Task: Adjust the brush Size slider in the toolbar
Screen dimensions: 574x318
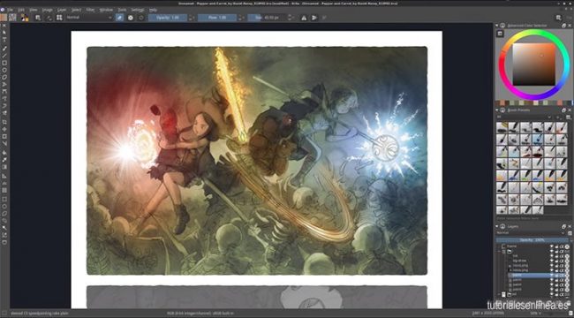Action: [x=267, y=18]
